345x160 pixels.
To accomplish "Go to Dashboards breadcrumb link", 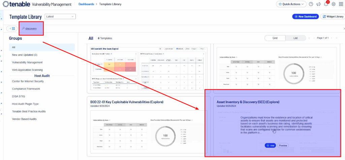I will pos(86,4).
